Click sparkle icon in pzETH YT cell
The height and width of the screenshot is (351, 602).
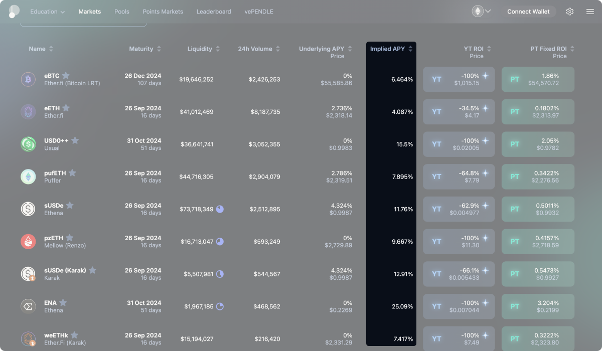[x=485, y=238]
